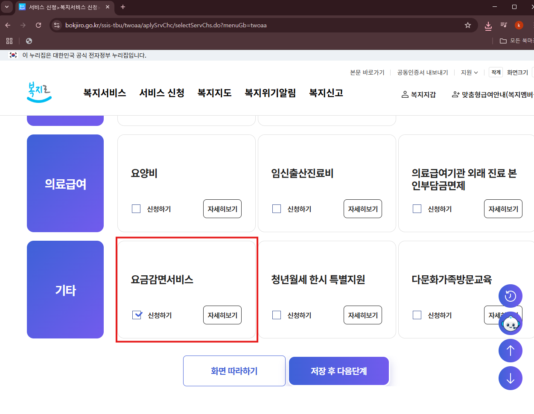Viewport: 534px width, 414px height.
Task: Open 자세히보기 for 청년월세 한시 특별지원
Action: [x=362, y=315]
